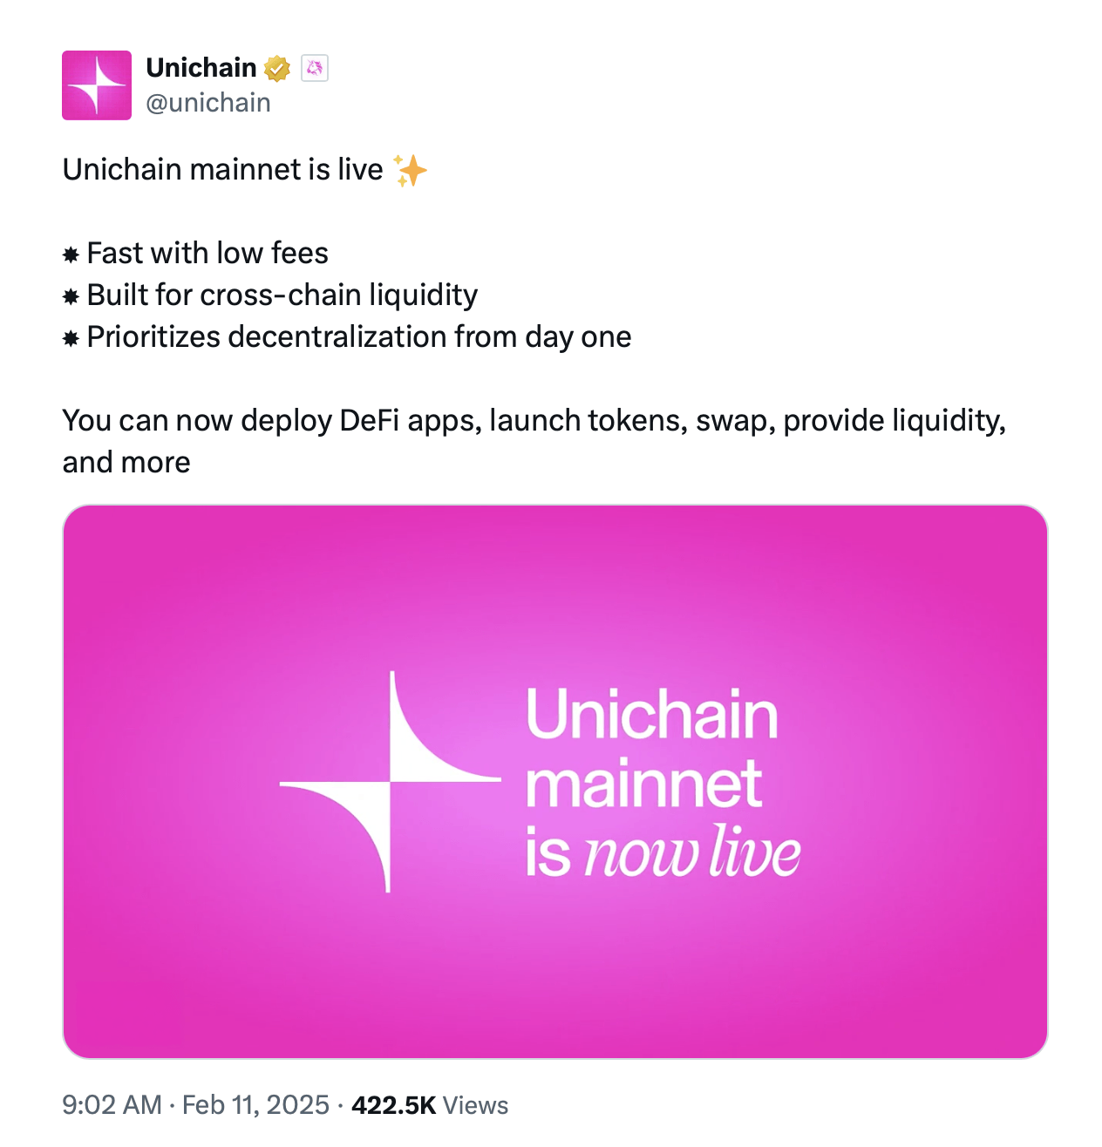Screen dimensions: 1102x1147
Task: Select the line 'Fast with low fees'
Action: (207, 253)
